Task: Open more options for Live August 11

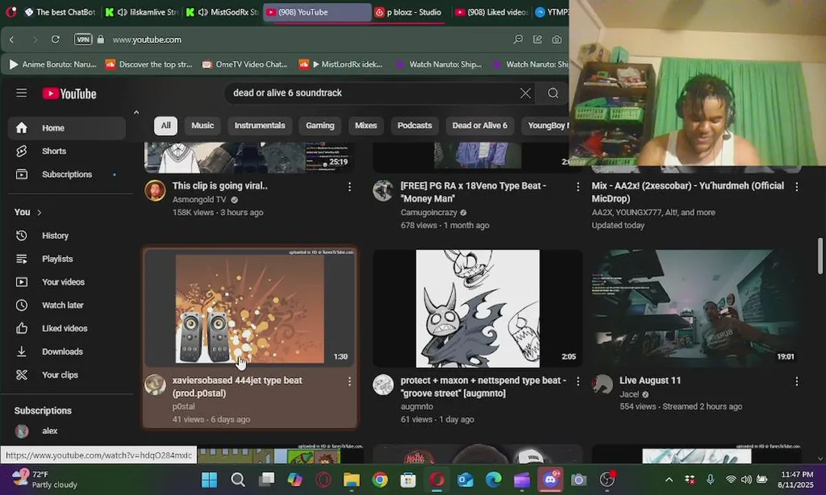Action: tap(797, 381)
